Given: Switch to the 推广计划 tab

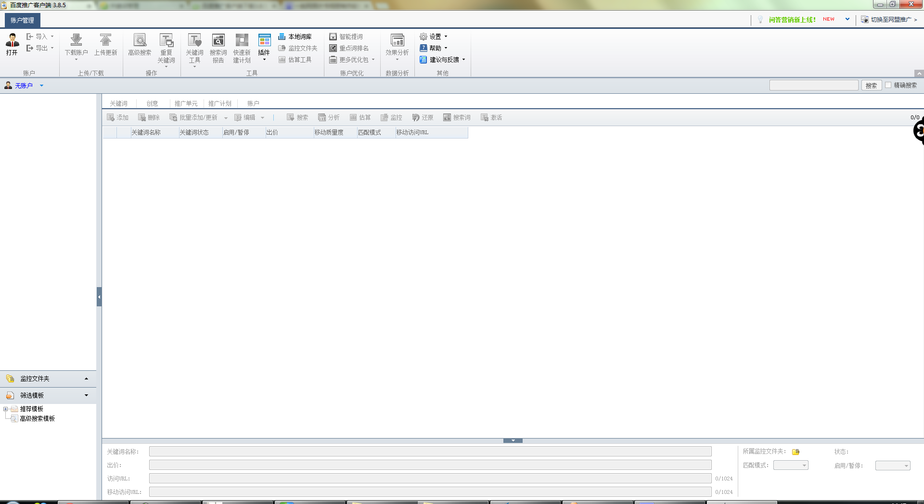Looking at the screenshot, I should (219, 103).
